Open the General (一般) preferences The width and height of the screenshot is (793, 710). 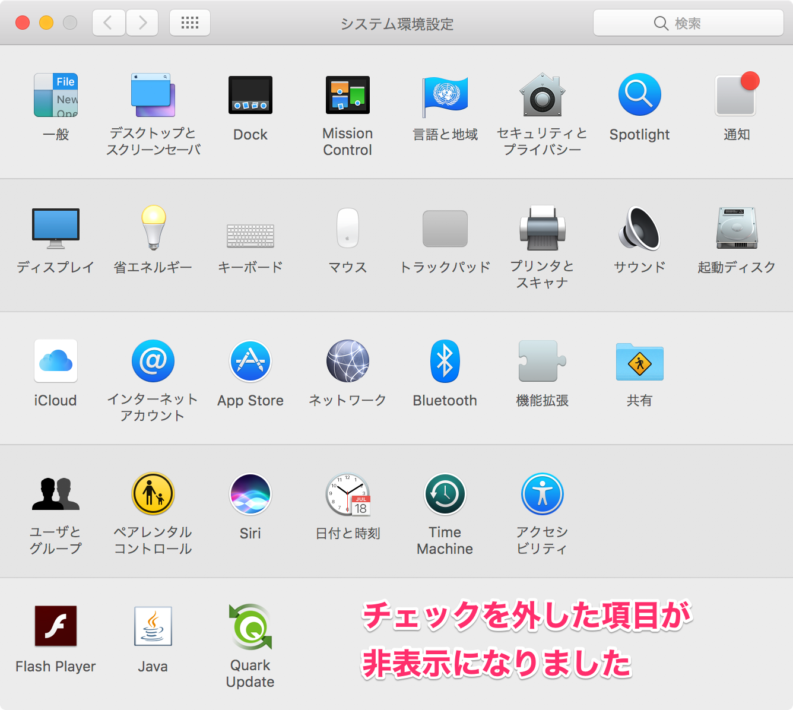pyautogui.click(x=56, y=95)
